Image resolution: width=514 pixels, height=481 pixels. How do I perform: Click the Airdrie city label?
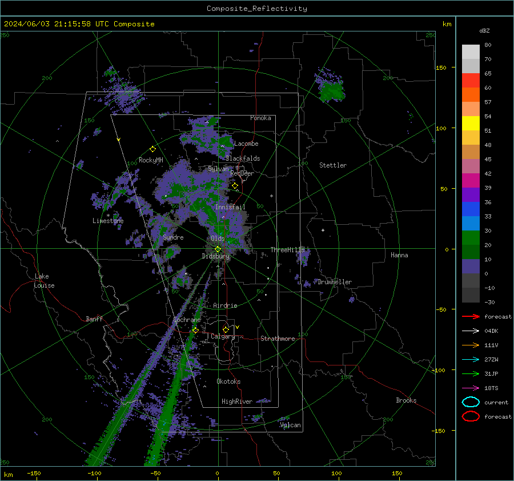tap(225, 305)
